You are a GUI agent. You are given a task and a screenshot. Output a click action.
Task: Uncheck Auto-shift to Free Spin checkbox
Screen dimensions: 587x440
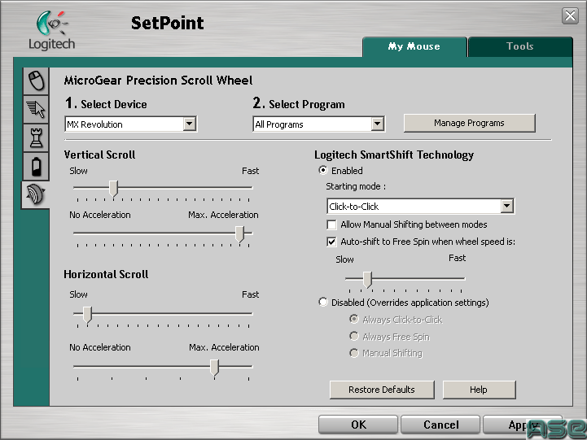tap(331, 242)
